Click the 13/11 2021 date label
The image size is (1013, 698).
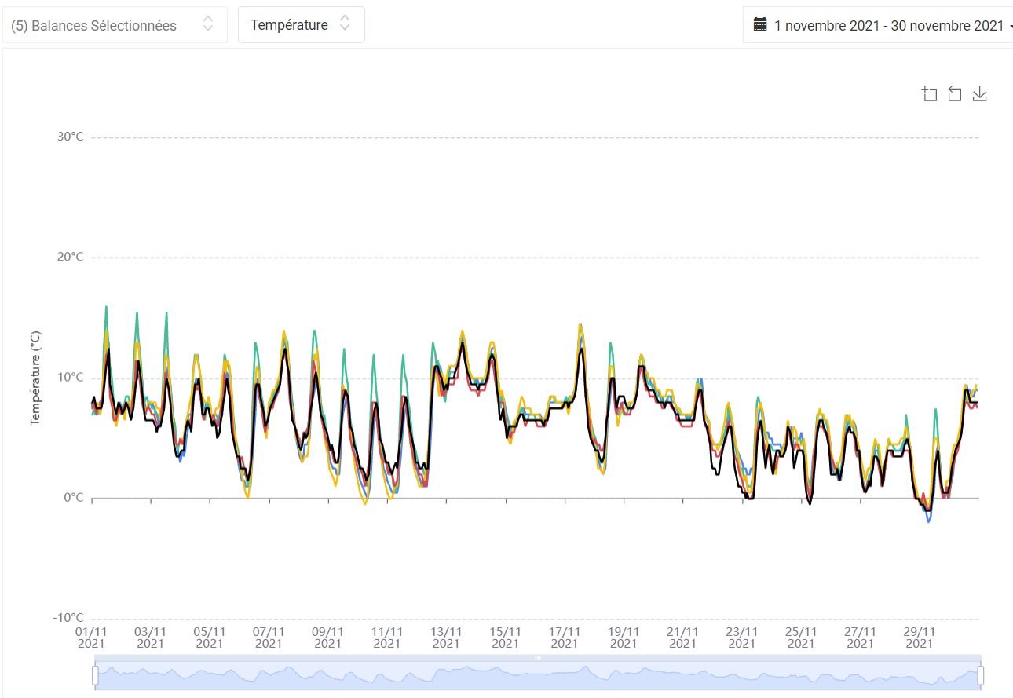coord(446,637)
